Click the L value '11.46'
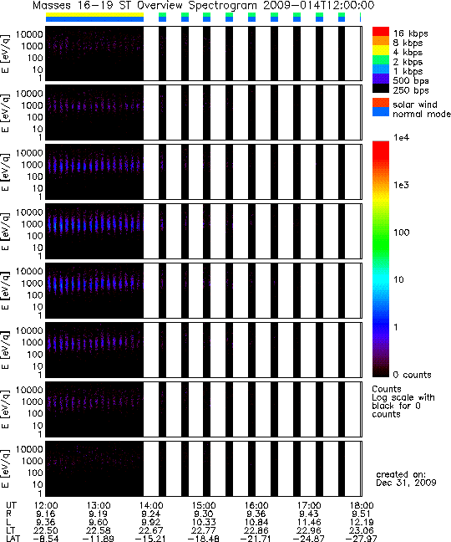The image size is (451, 542). pyautogui.click(x=309, y=522)
